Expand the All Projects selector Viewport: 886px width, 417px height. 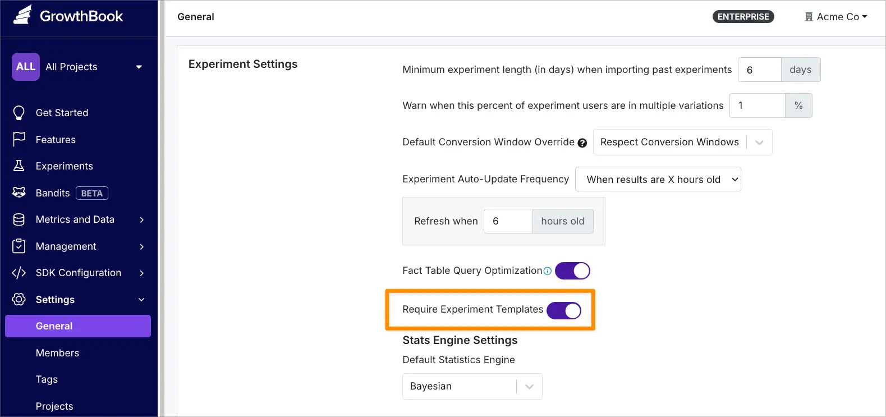79,67
